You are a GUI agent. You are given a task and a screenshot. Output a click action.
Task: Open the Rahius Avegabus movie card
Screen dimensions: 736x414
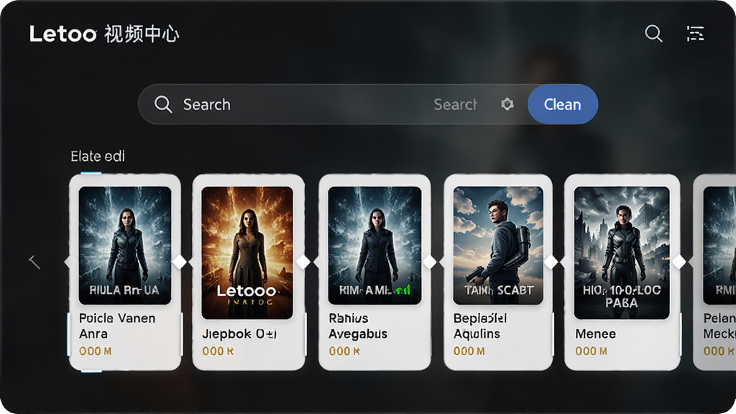pos(374,272)
